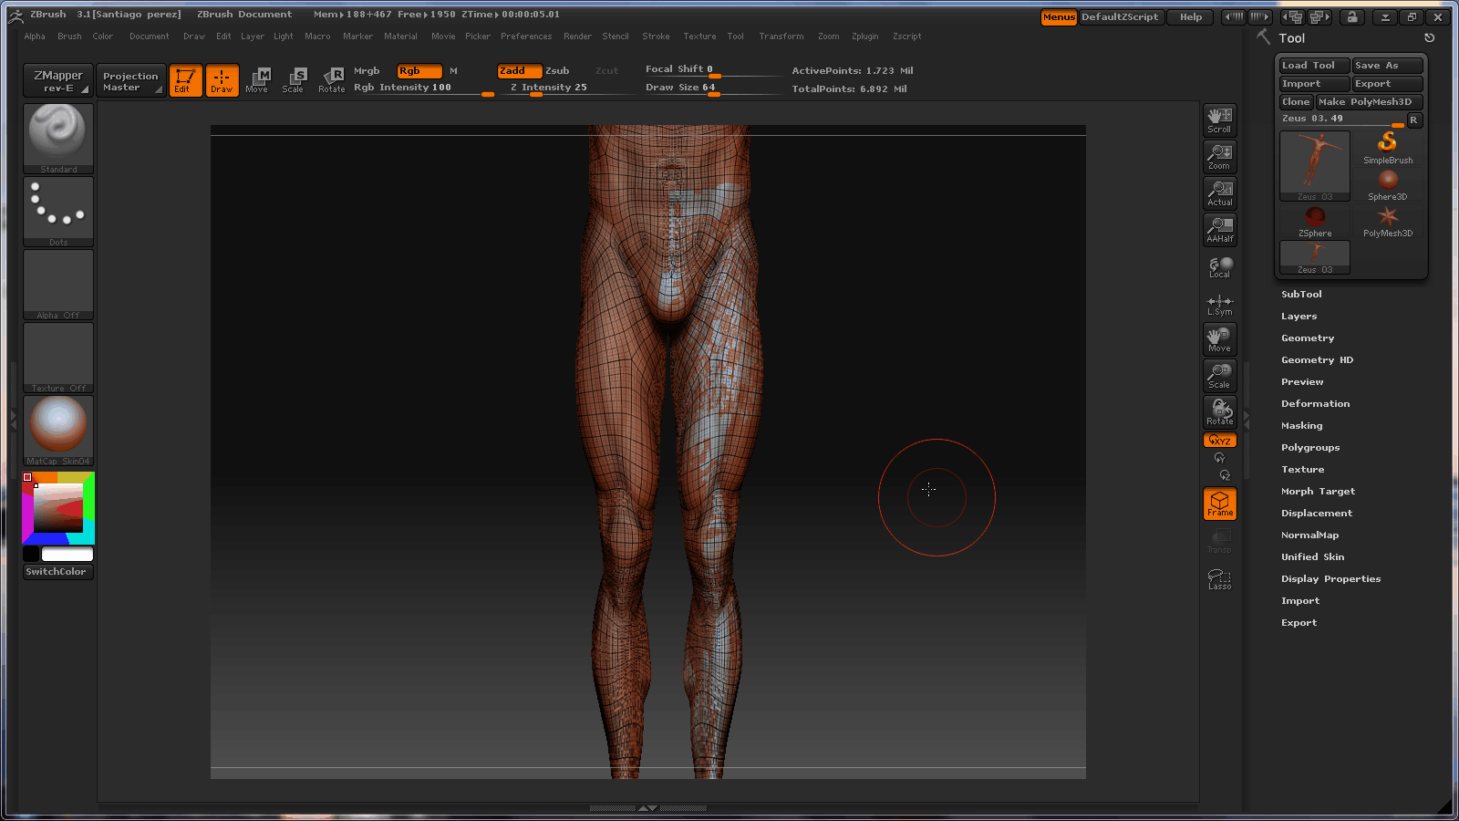Toggle the Frame wireframe display button
Viewport: 1459px width, 821px height.
coord(1219,504)
